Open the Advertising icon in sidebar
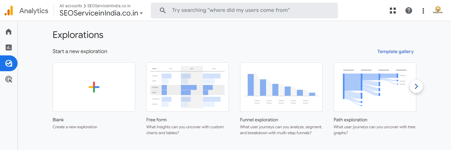Image resolution: width=451 pixels, height=150 pixels. coord(9,79)
